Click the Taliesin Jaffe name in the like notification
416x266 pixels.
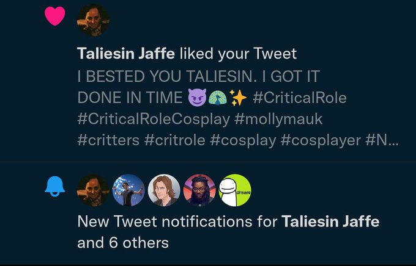point(126,54)
